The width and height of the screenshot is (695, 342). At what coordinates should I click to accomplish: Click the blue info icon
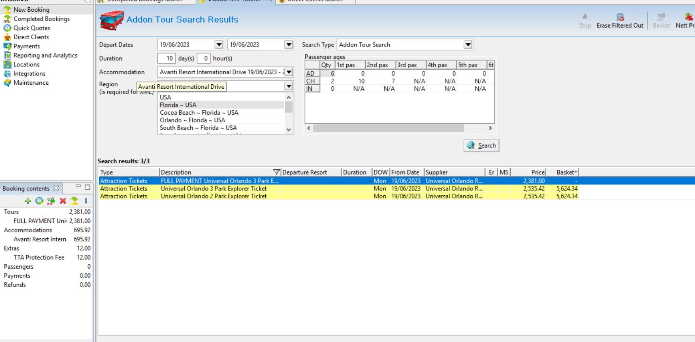coord(86,201)
